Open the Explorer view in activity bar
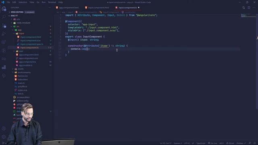This screenshot has width=258, height=145. click(4, 8)
